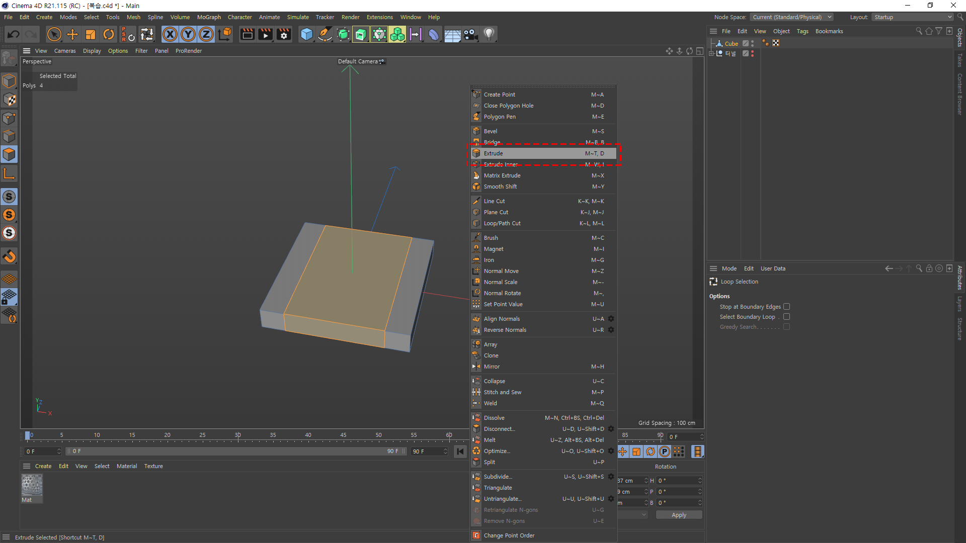
Task: Click the light bulb icon
Action: point(489,34)
